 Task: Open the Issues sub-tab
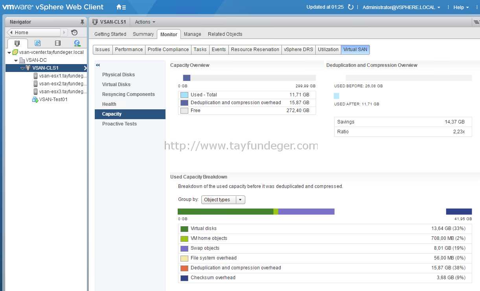[x=103, y=50]
